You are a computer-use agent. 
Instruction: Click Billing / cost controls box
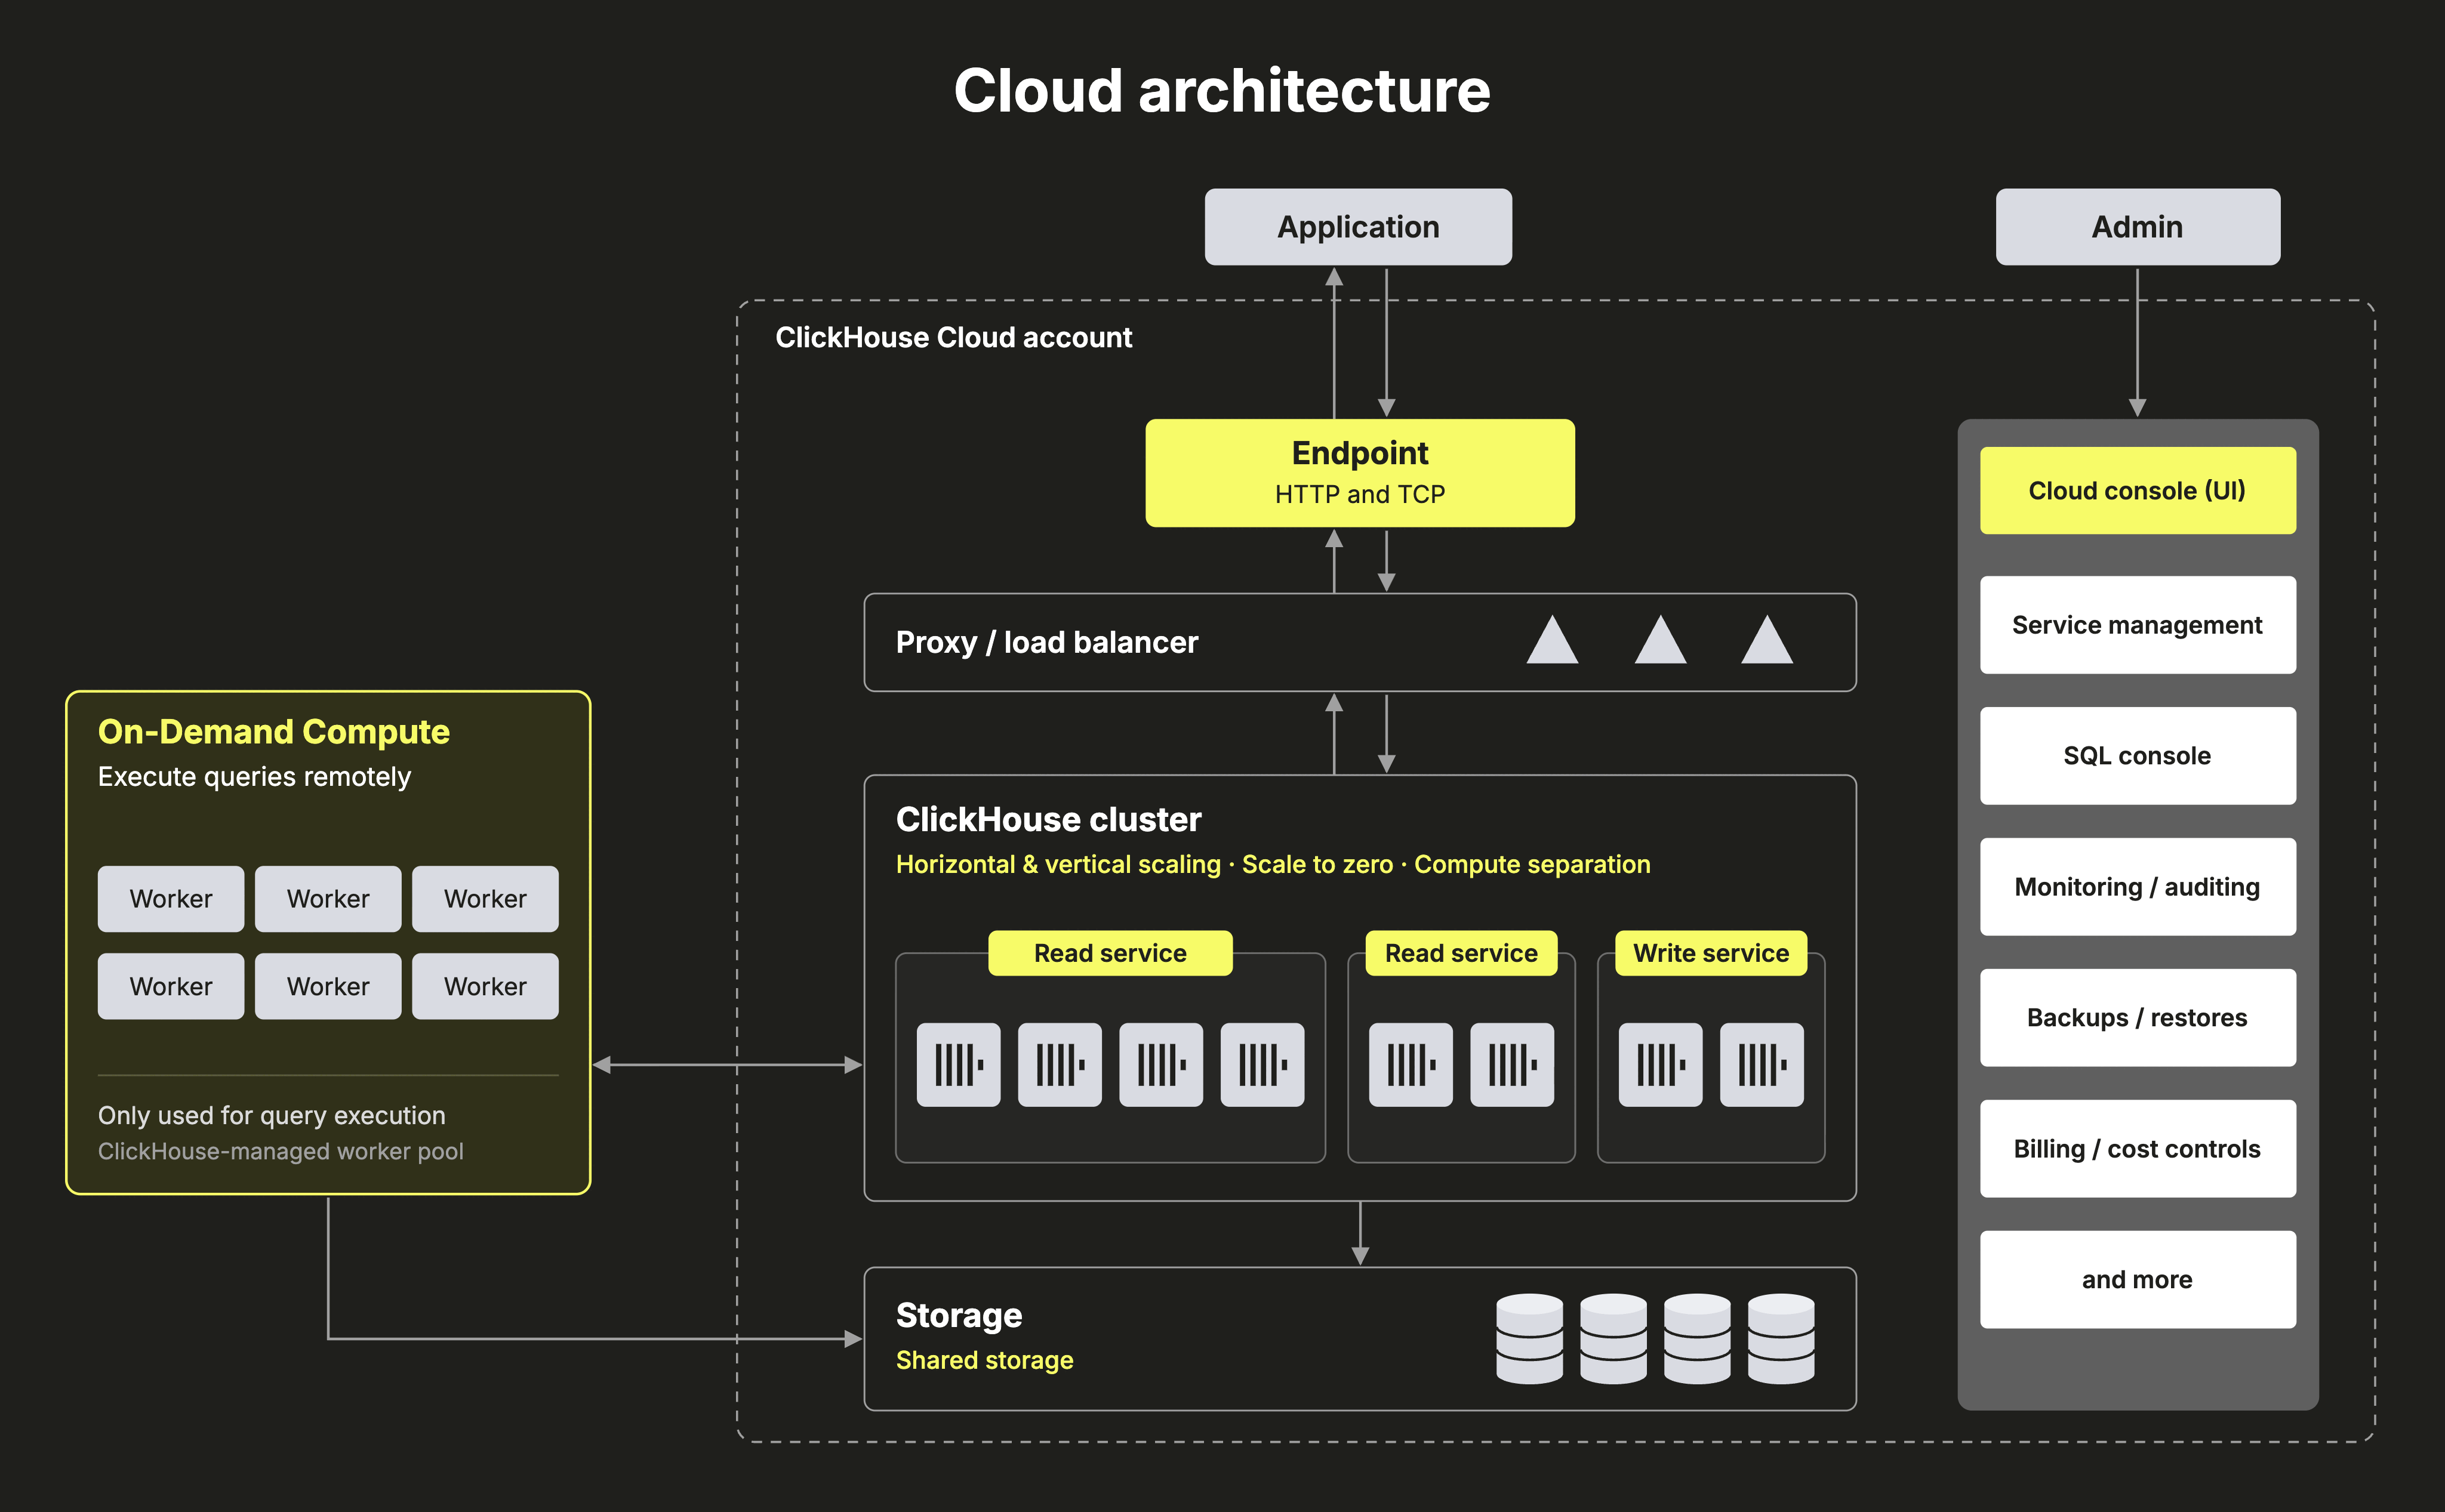point(2138,1149)
